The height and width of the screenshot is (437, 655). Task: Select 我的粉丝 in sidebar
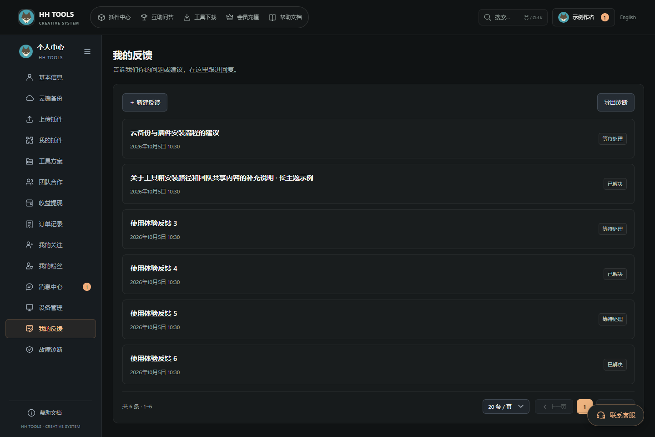coord(50,266)
